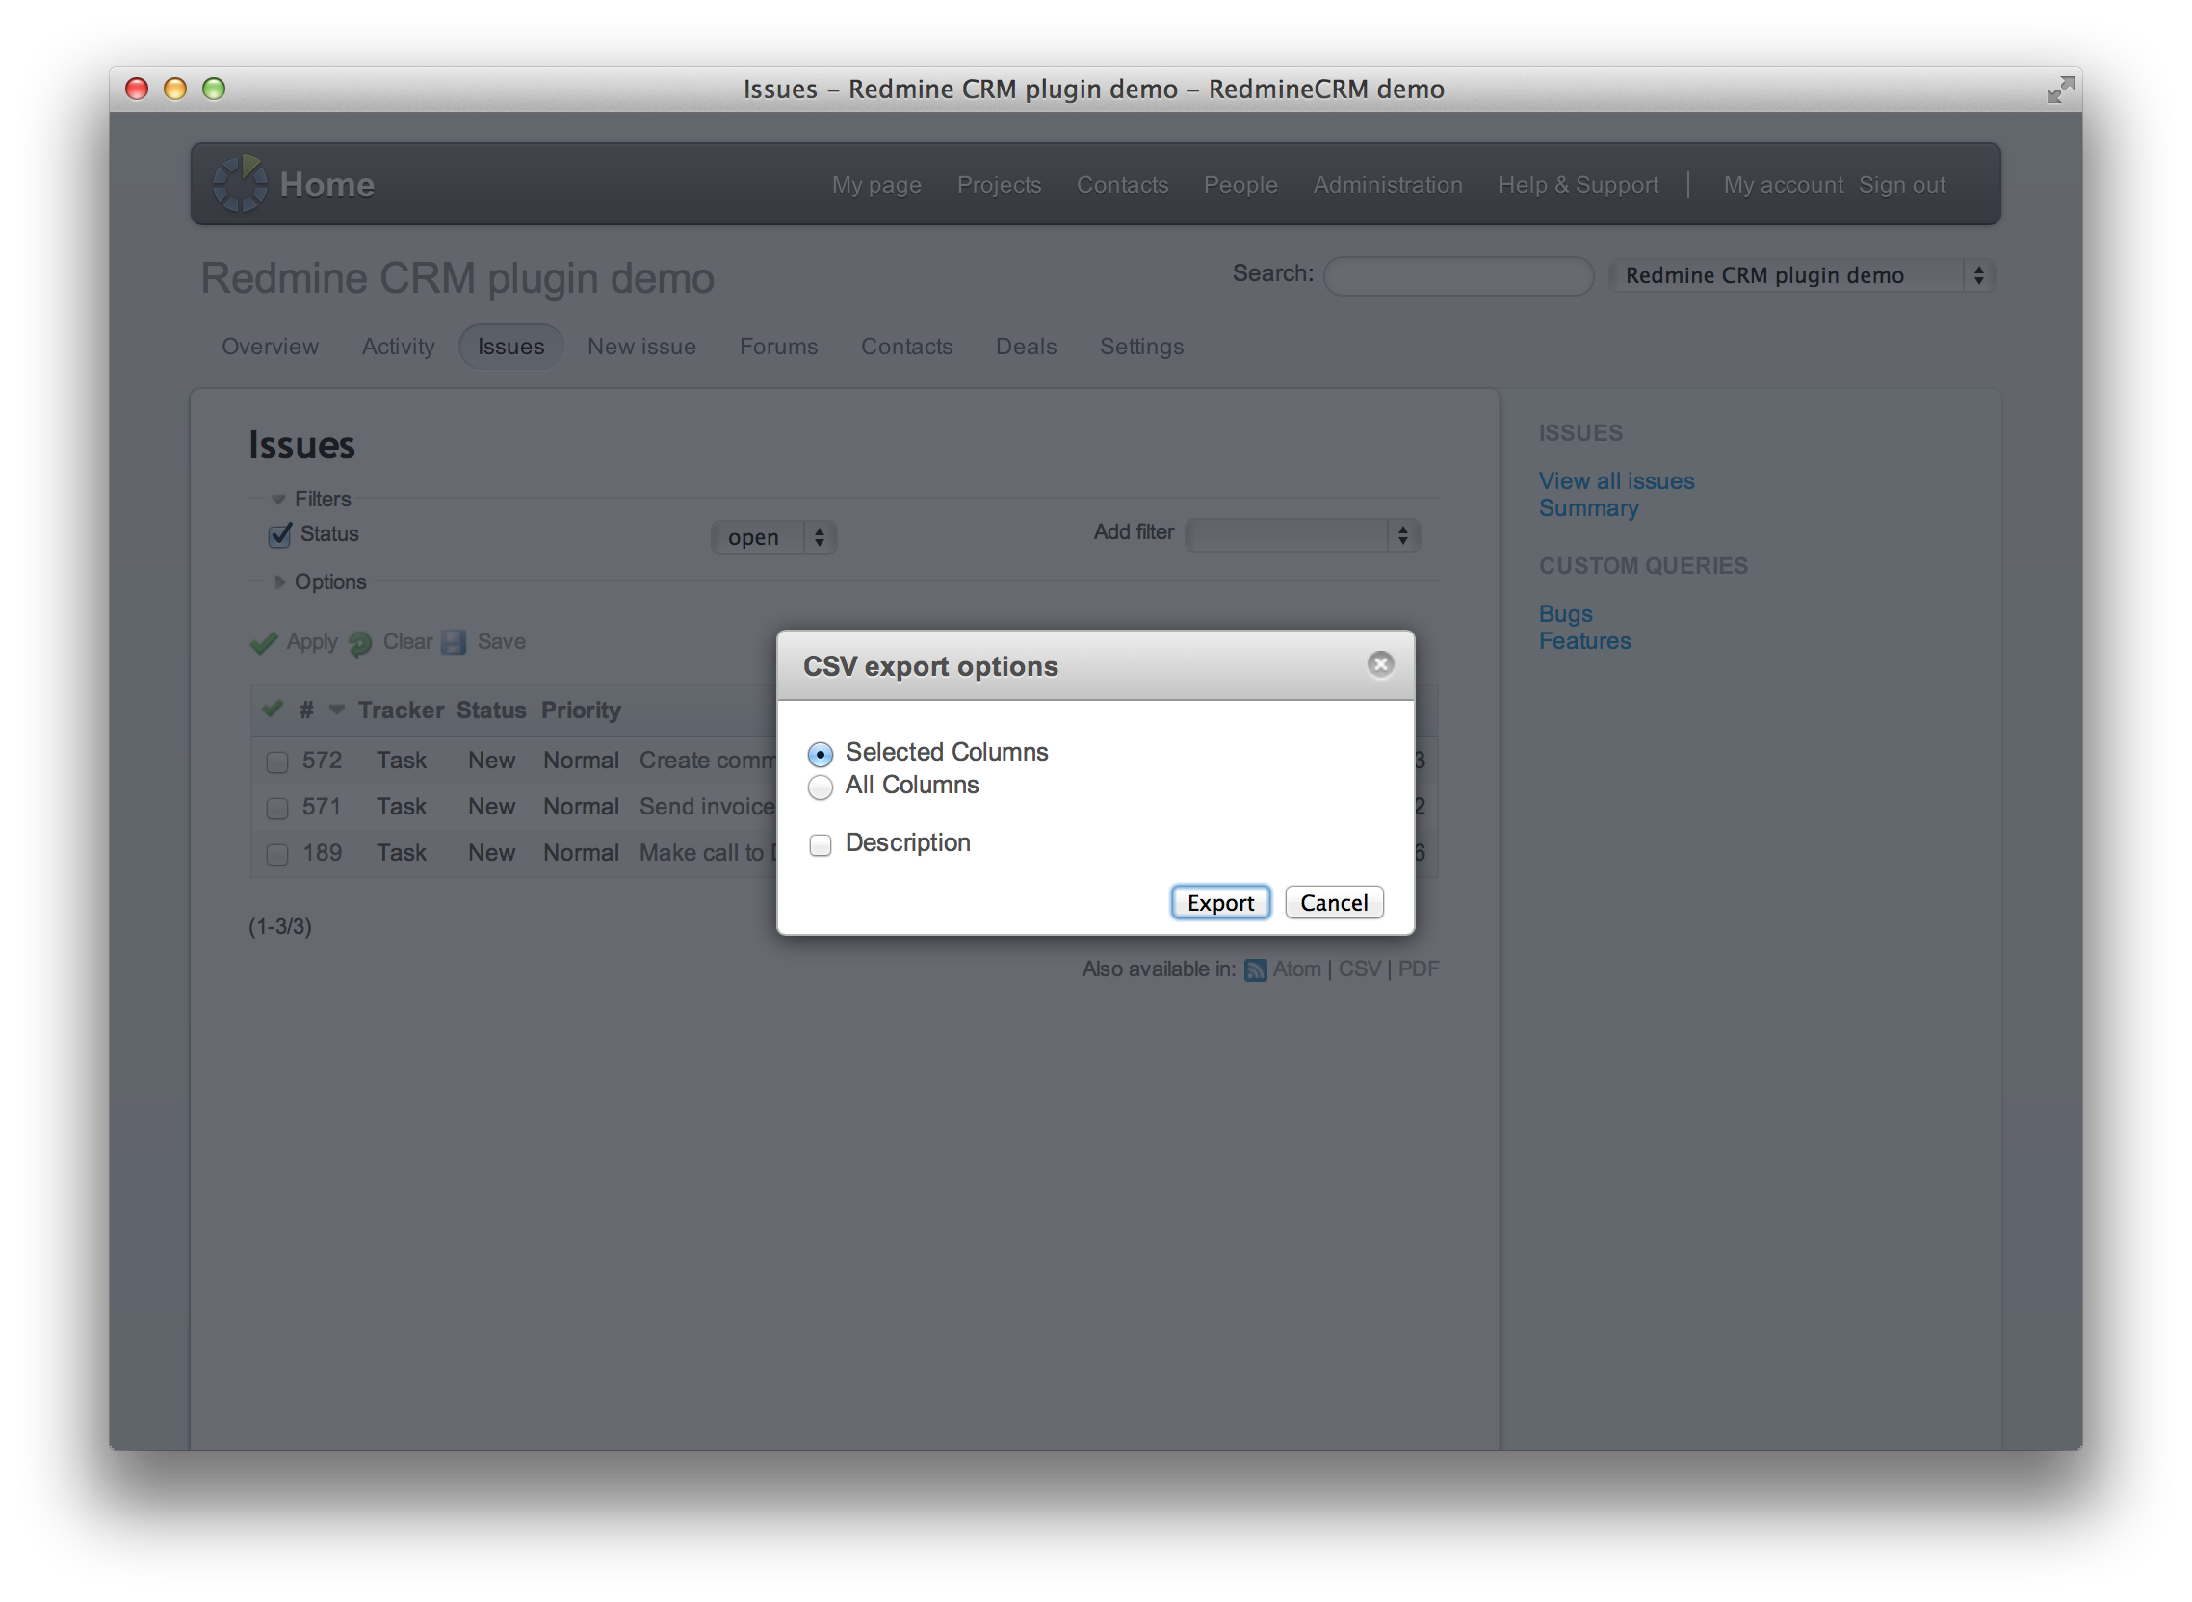Screen dimensions: 2192x1602
Task: Click the Cancel button in dialog
Action: tap(1333, 902)
